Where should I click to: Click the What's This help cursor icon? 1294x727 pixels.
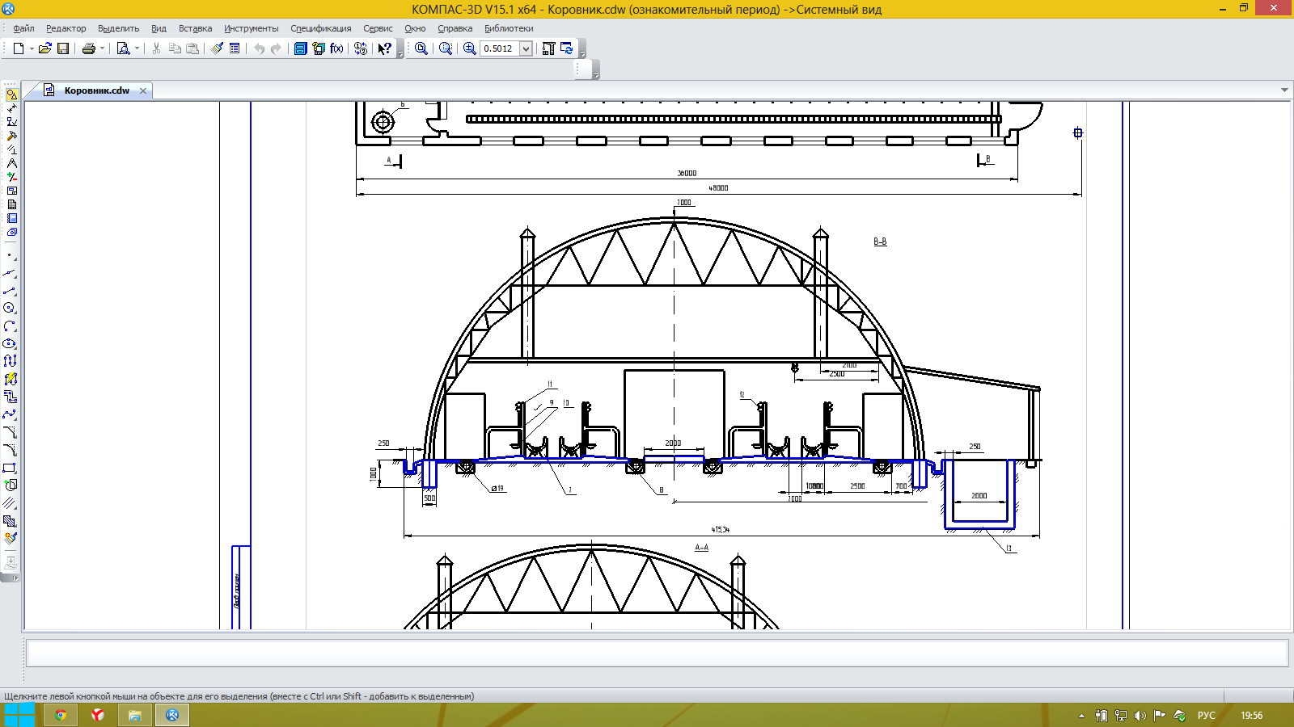click(385, 48)
